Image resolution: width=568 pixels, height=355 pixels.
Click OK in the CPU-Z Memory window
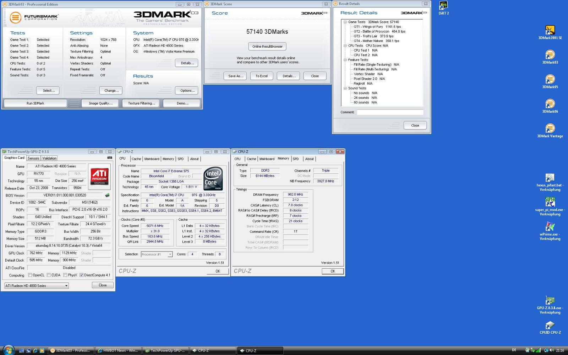333,271
